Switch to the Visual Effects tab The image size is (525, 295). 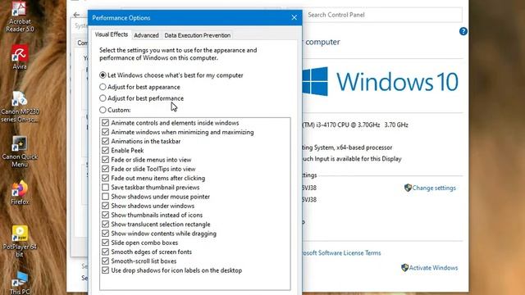112,34
